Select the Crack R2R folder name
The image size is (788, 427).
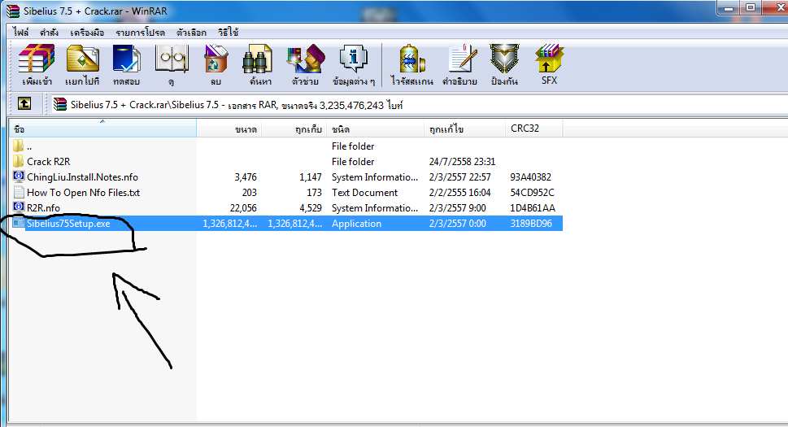(48, 162)
